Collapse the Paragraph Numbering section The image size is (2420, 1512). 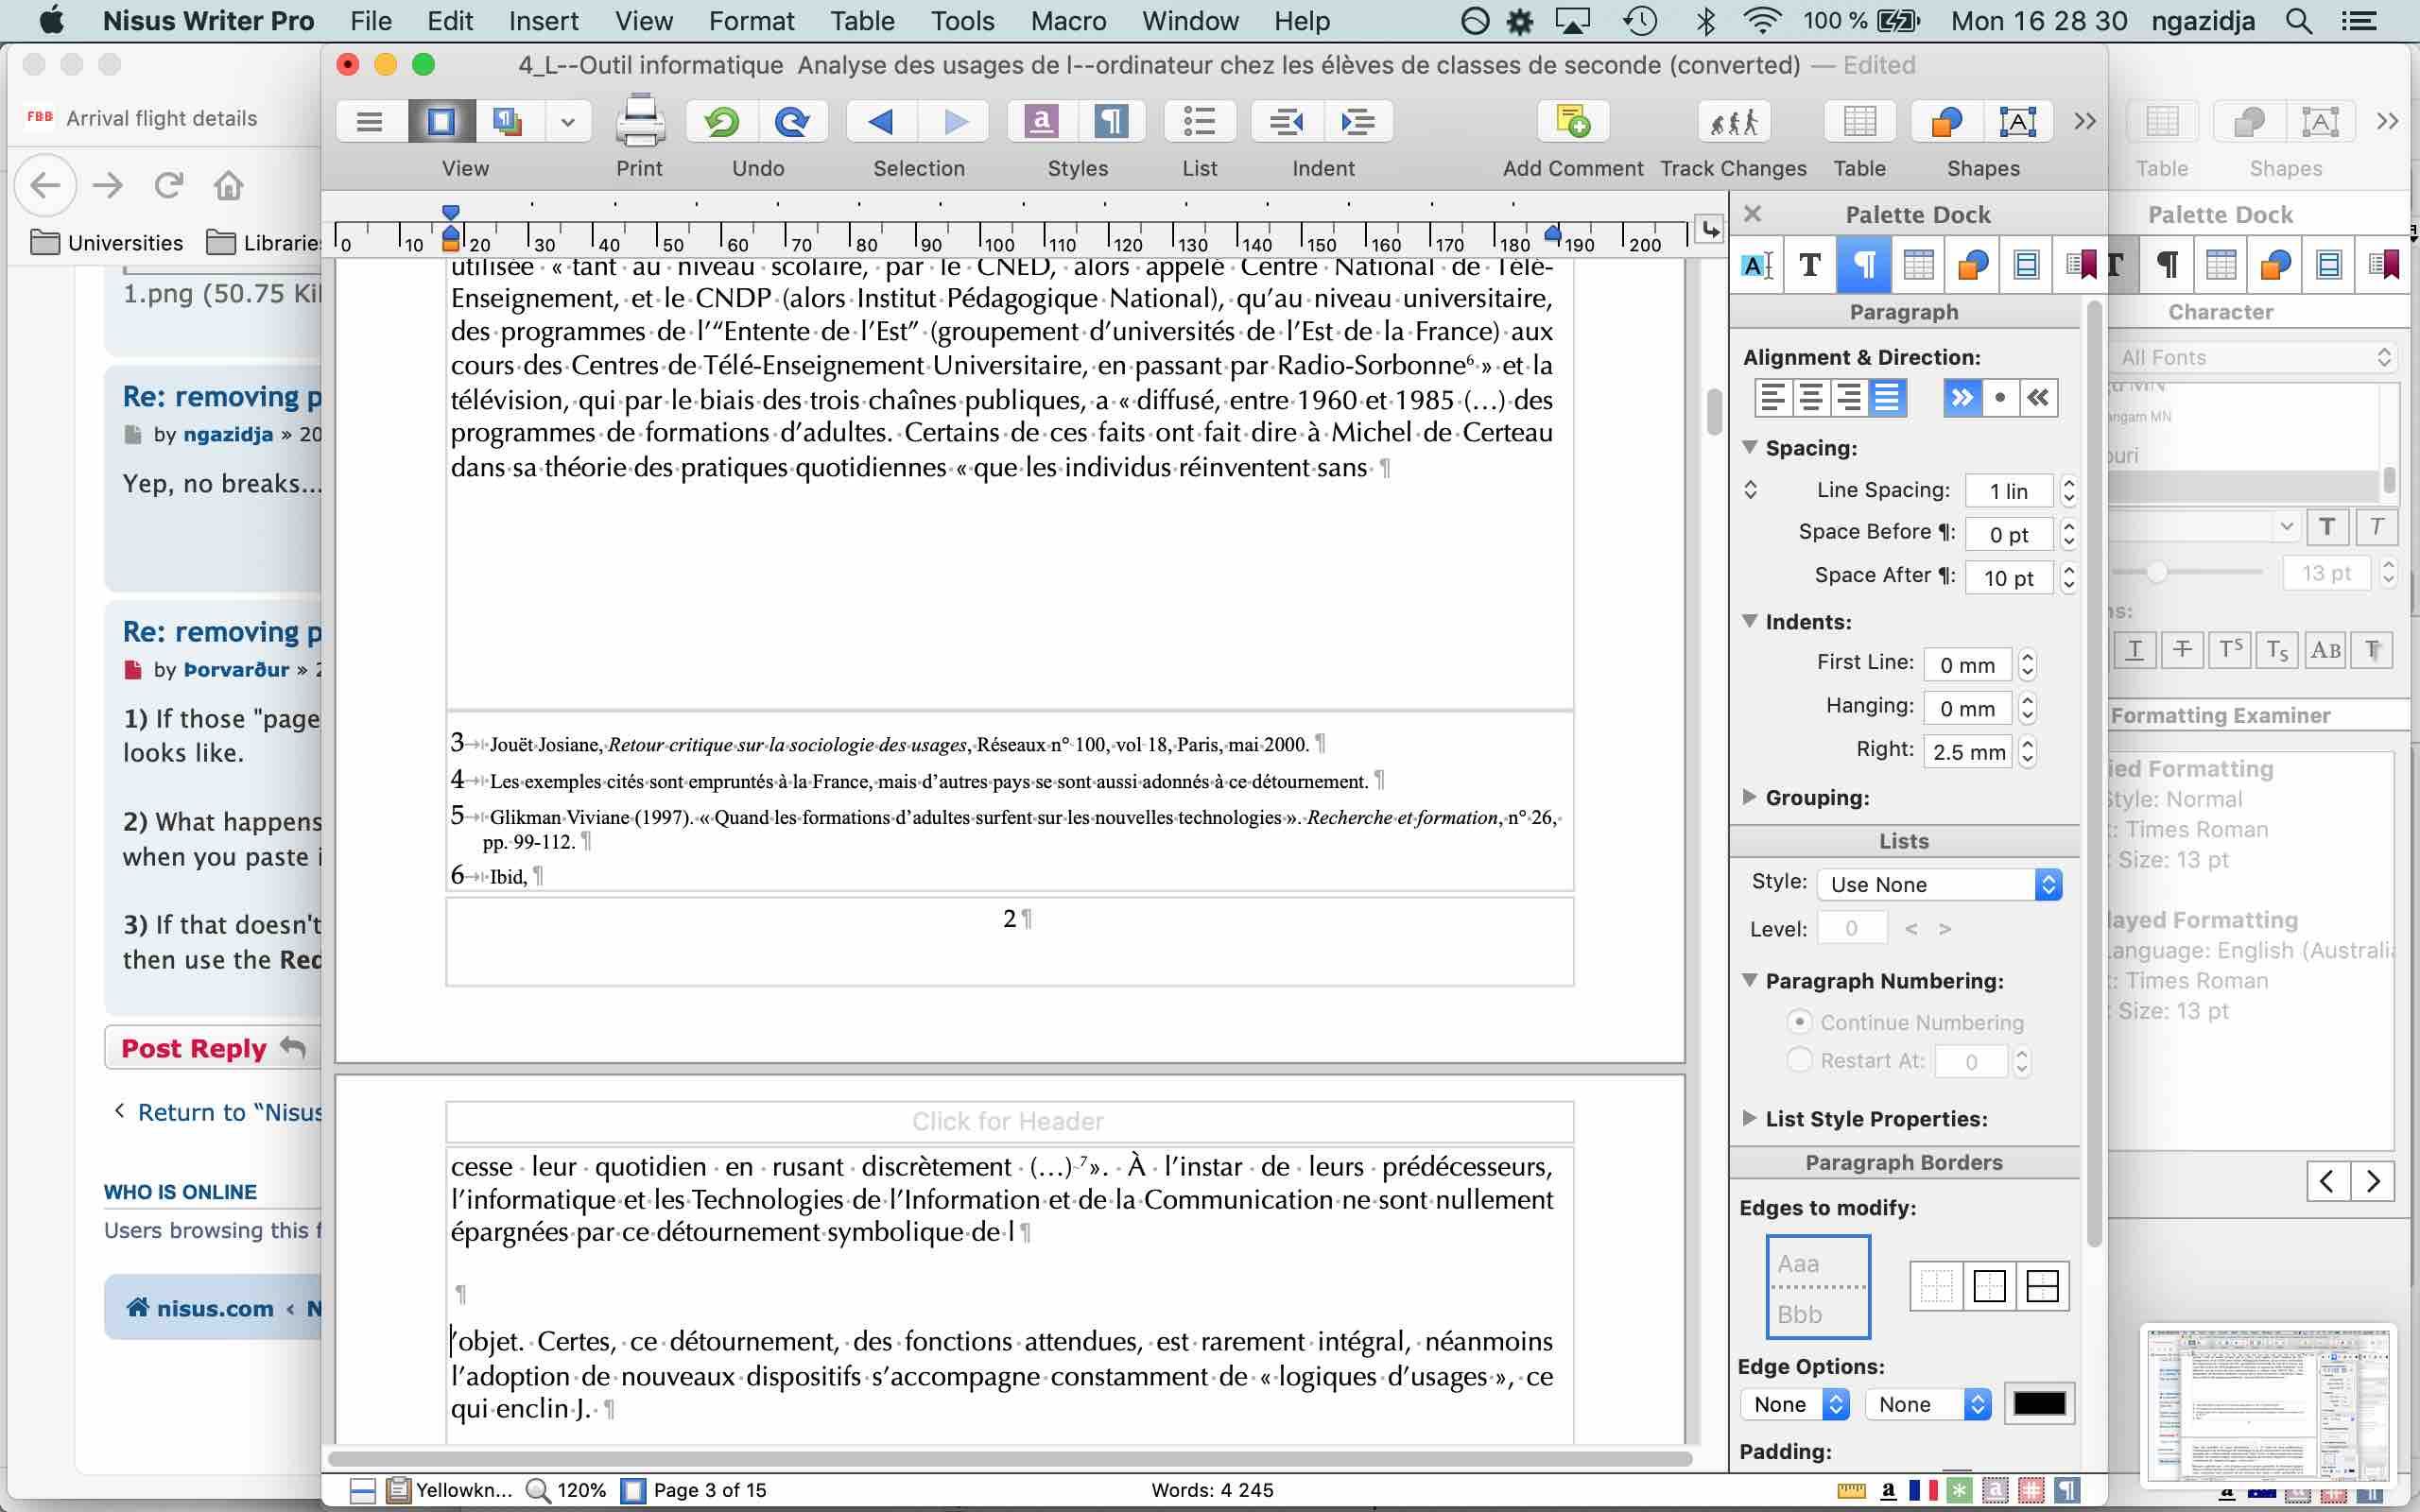click(1750, 980)
